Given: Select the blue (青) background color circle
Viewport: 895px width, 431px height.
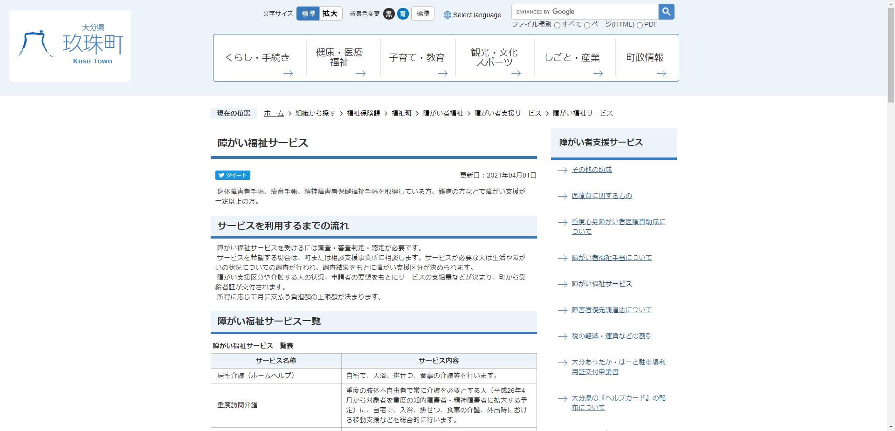Looking at the screenshot, I should pyautogui.click(x=403, y=14).
